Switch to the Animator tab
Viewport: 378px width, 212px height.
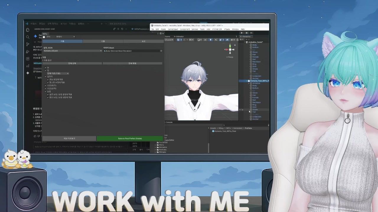pos(179,37)
